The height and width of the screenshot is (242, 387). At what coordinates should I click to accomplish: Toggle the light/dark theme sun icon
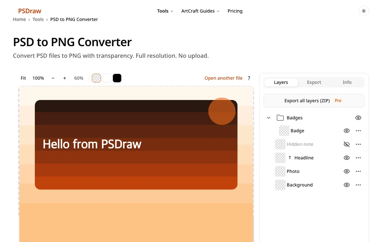[364, 11]
